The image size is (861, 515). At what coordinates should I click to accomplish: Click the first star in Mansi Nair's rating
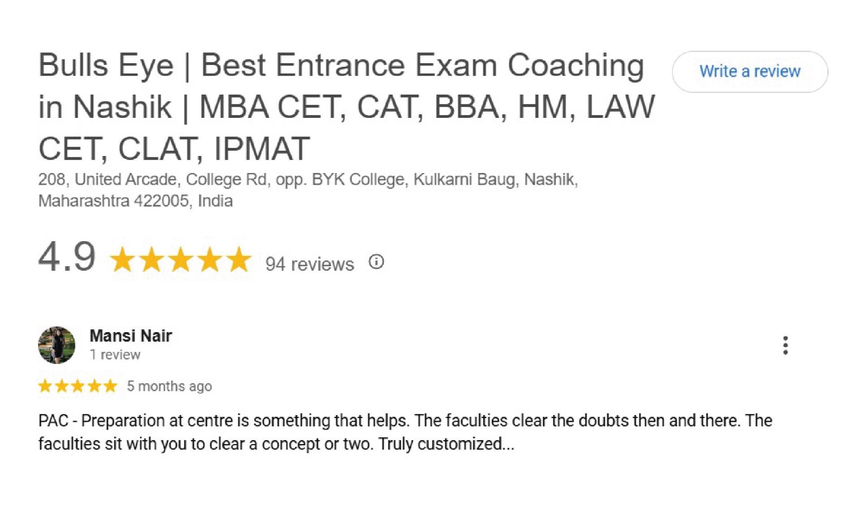(x=45, y=386)
